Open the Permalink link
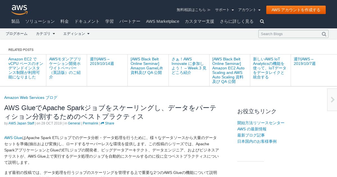The height and width of the screenshot is (177, 337). [90, 123]
